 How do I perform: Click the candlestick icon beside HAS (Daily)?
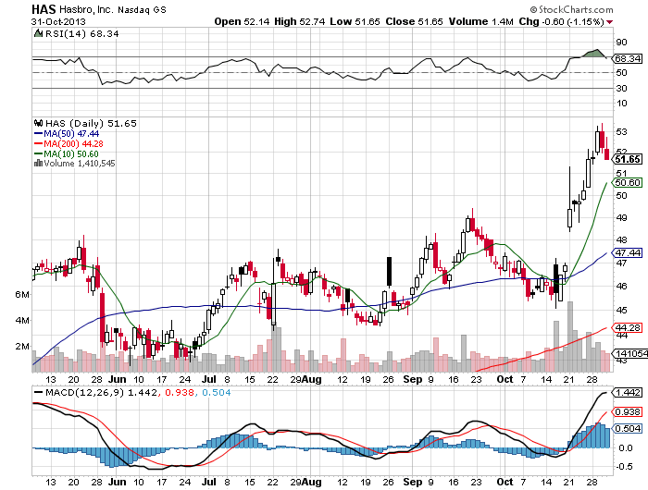pos(39,123)
